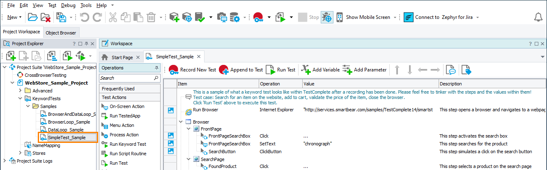Open the dropdown arrow next to Record icon
Image resolution: width=547 pixels, height=170 pixels.
click(269, 17)
